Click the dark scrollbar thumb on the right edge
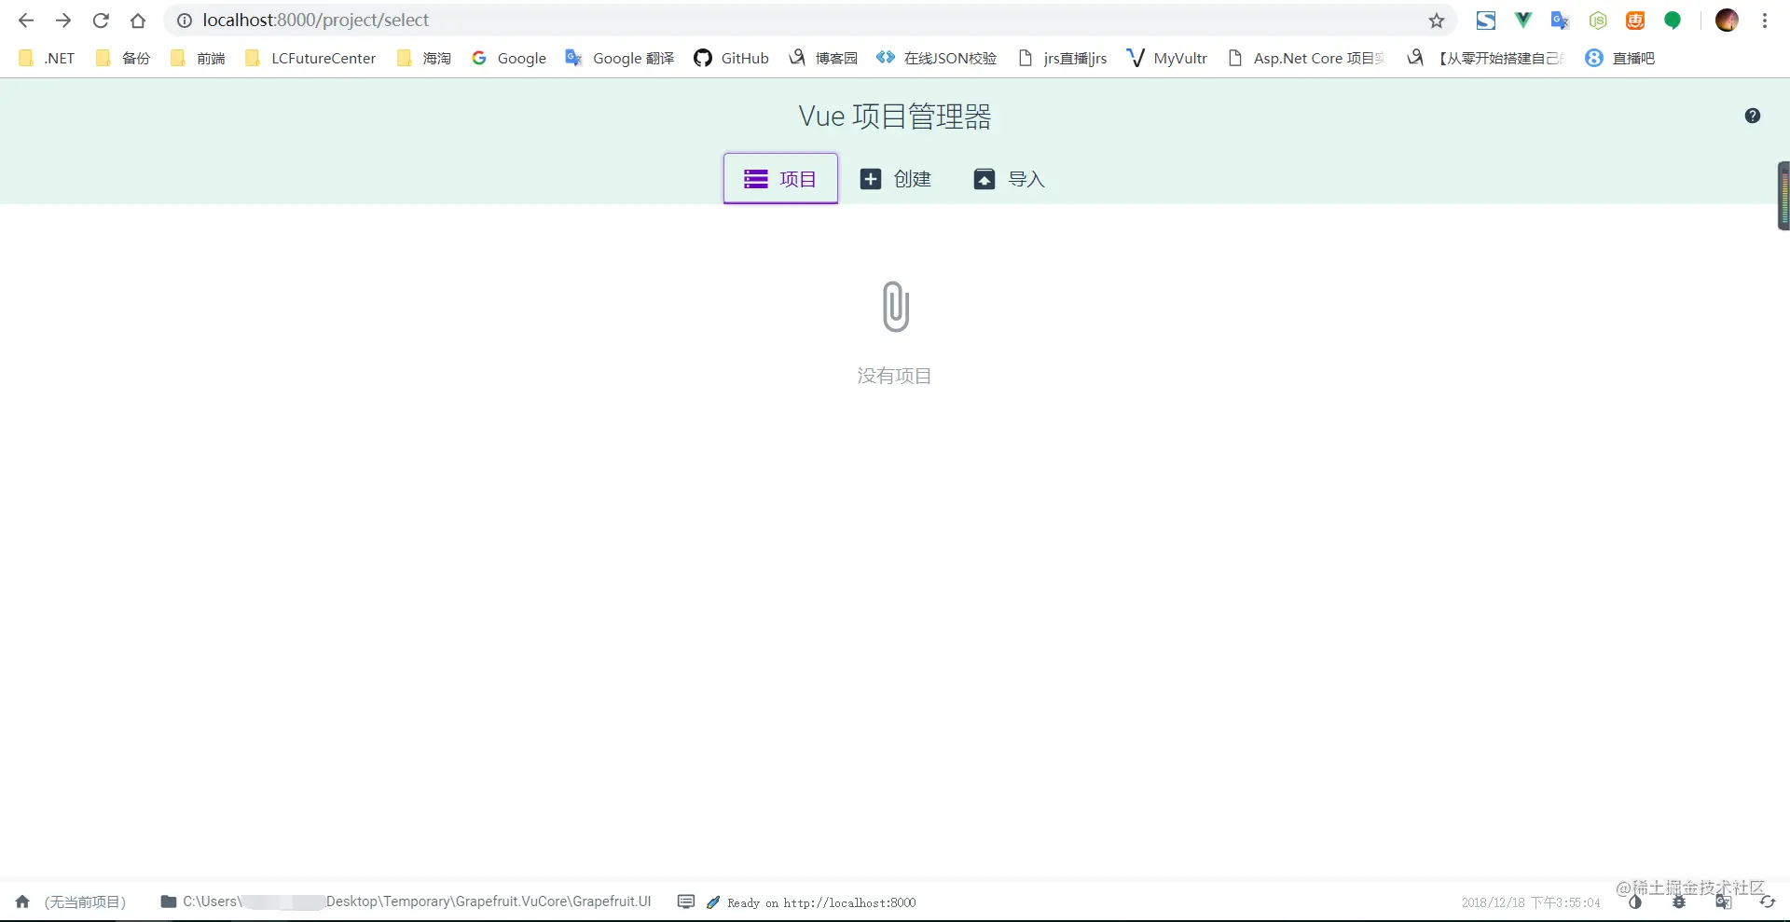This screenshot has height=922, width=1790. tap(1783, 196)
